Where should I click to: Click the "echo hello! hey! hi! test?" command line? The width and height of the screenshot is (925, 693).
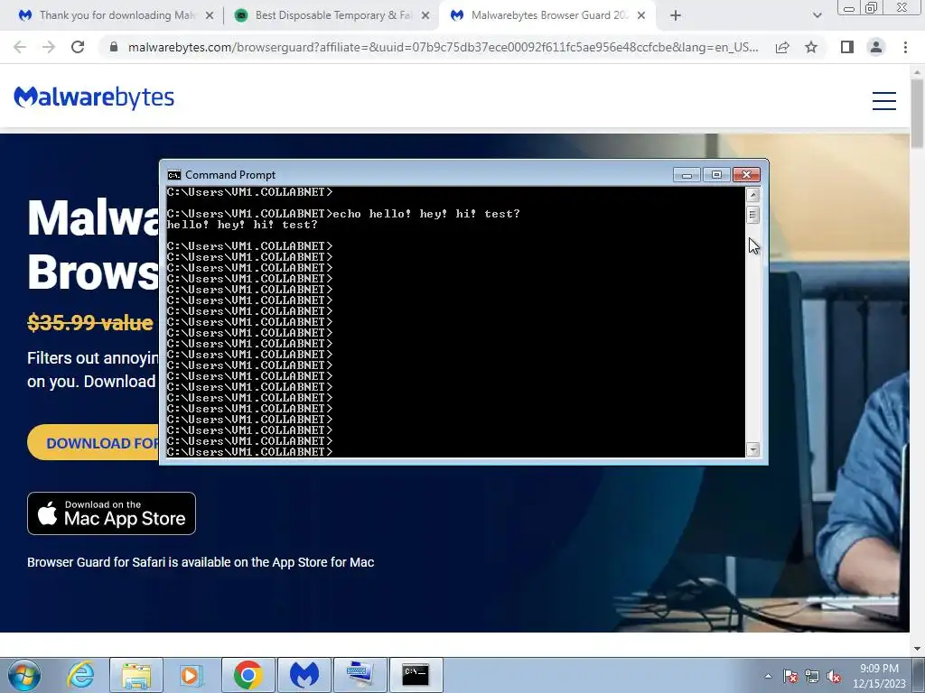343,214
